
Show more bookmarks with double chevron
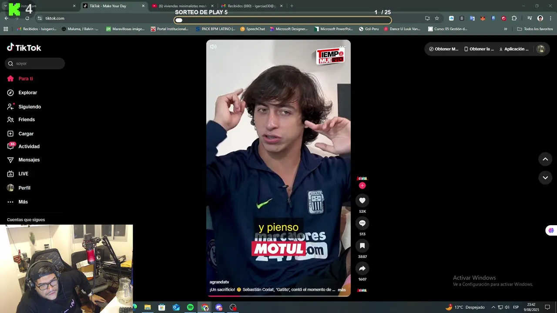505,29
